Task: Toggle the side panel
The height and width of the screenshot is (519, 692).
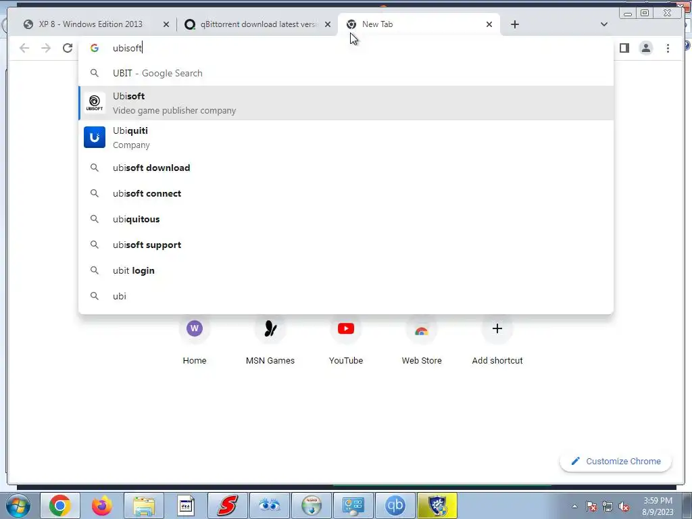Action: 624,48
